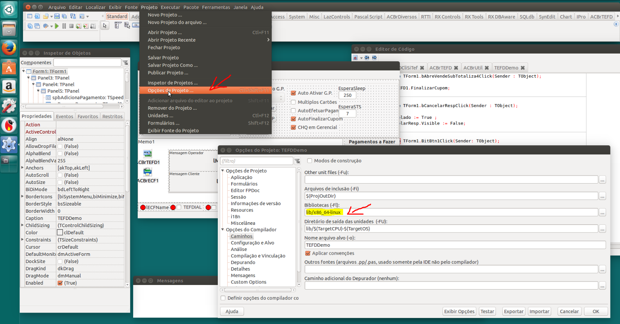Choose Inspetor de Projetos from Projeto menu
This screenshot has width=620, height=324.
172,83
